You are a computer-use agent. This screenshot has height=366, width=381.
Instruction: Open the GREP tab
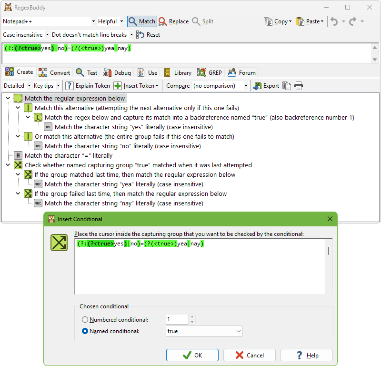210,73
